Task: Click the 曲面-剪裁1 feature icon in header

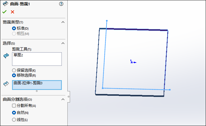Action: click(x=6, y=4)
